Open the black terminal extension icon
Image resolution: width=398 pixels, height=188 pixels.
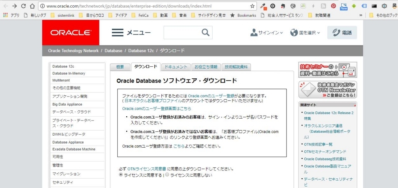tap(374, 6)
